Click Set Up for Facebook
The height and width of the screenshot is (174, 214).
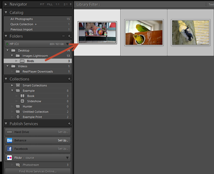[x=63, y=149]
